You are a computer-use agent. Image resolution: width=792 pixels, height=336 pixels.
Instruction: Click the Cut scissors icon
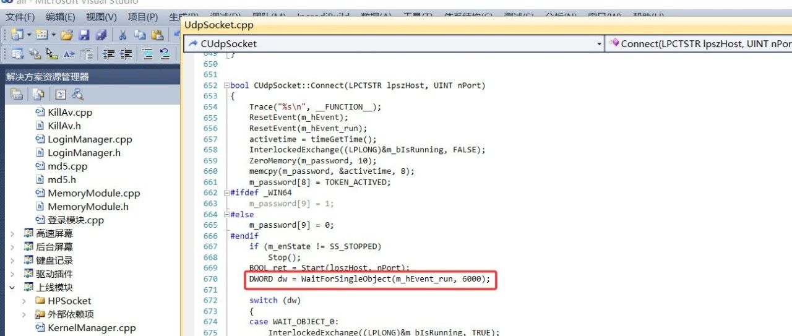tap(123, 35)
